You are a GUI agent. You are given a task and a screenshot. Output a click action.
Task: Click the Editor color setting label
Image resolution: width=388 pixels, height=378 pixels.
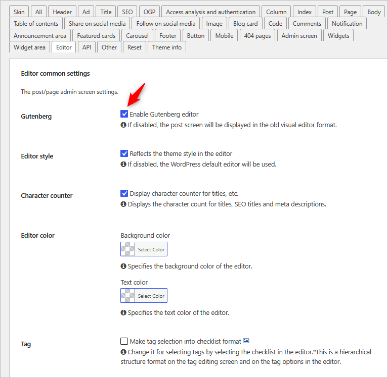(x=37, y=236)
